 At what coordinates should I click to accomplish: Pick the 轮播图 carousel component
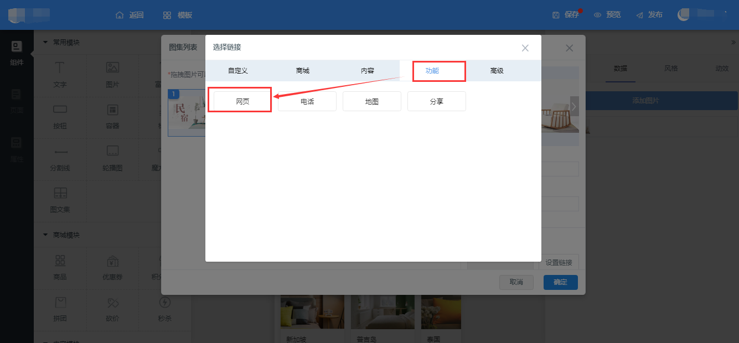[x=112, y=158]
